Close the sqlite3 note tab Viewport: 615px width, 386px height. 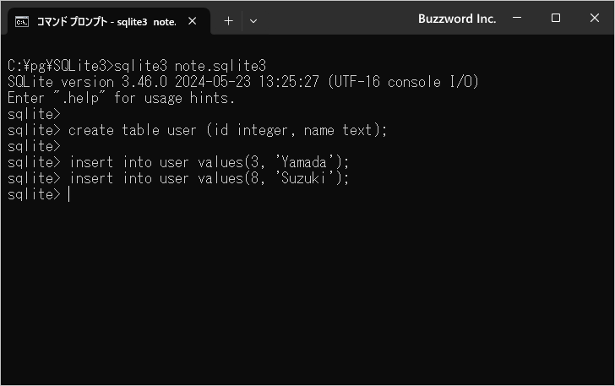tap(193, 21)
